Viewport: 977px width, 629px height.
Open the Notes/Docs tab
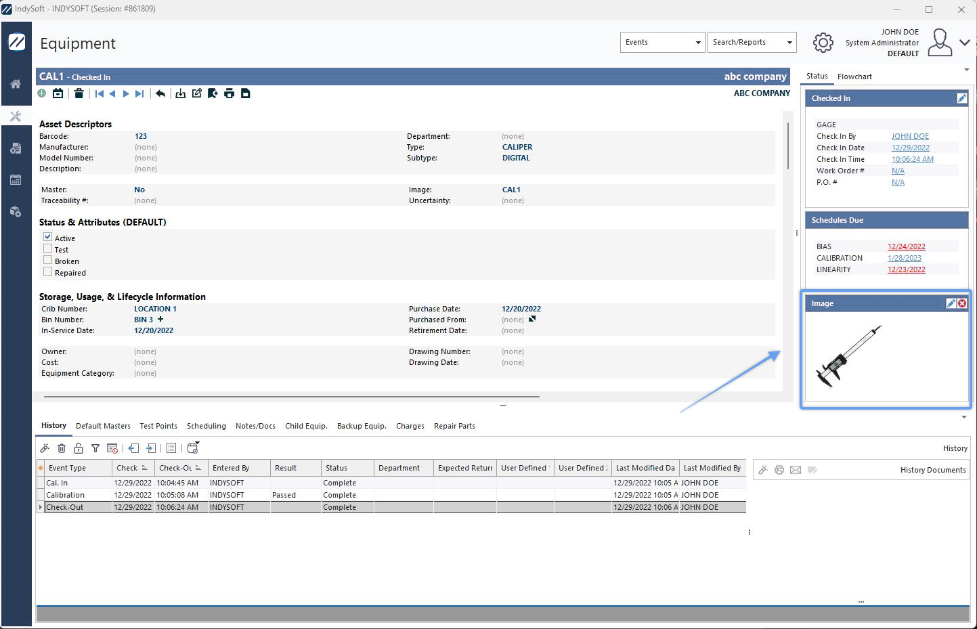tap(255, 426)
